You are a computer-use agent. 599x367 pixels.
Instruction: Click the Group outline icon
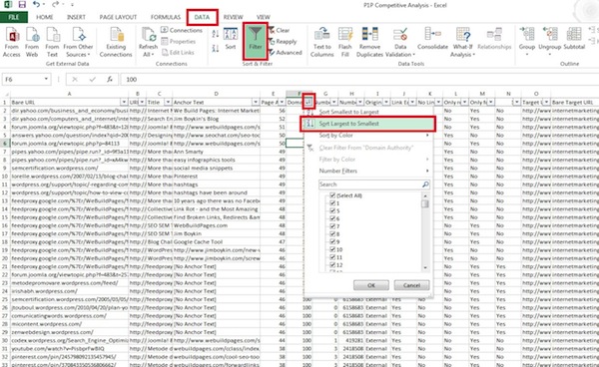click(527, 41)
